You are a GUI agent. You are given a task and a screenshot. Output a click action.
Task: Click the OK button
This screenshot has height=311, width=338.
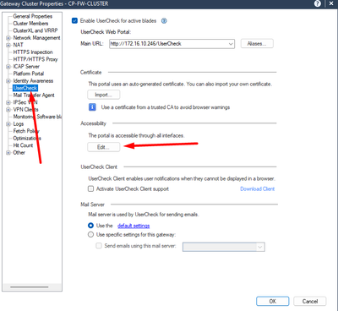point(273,301)
